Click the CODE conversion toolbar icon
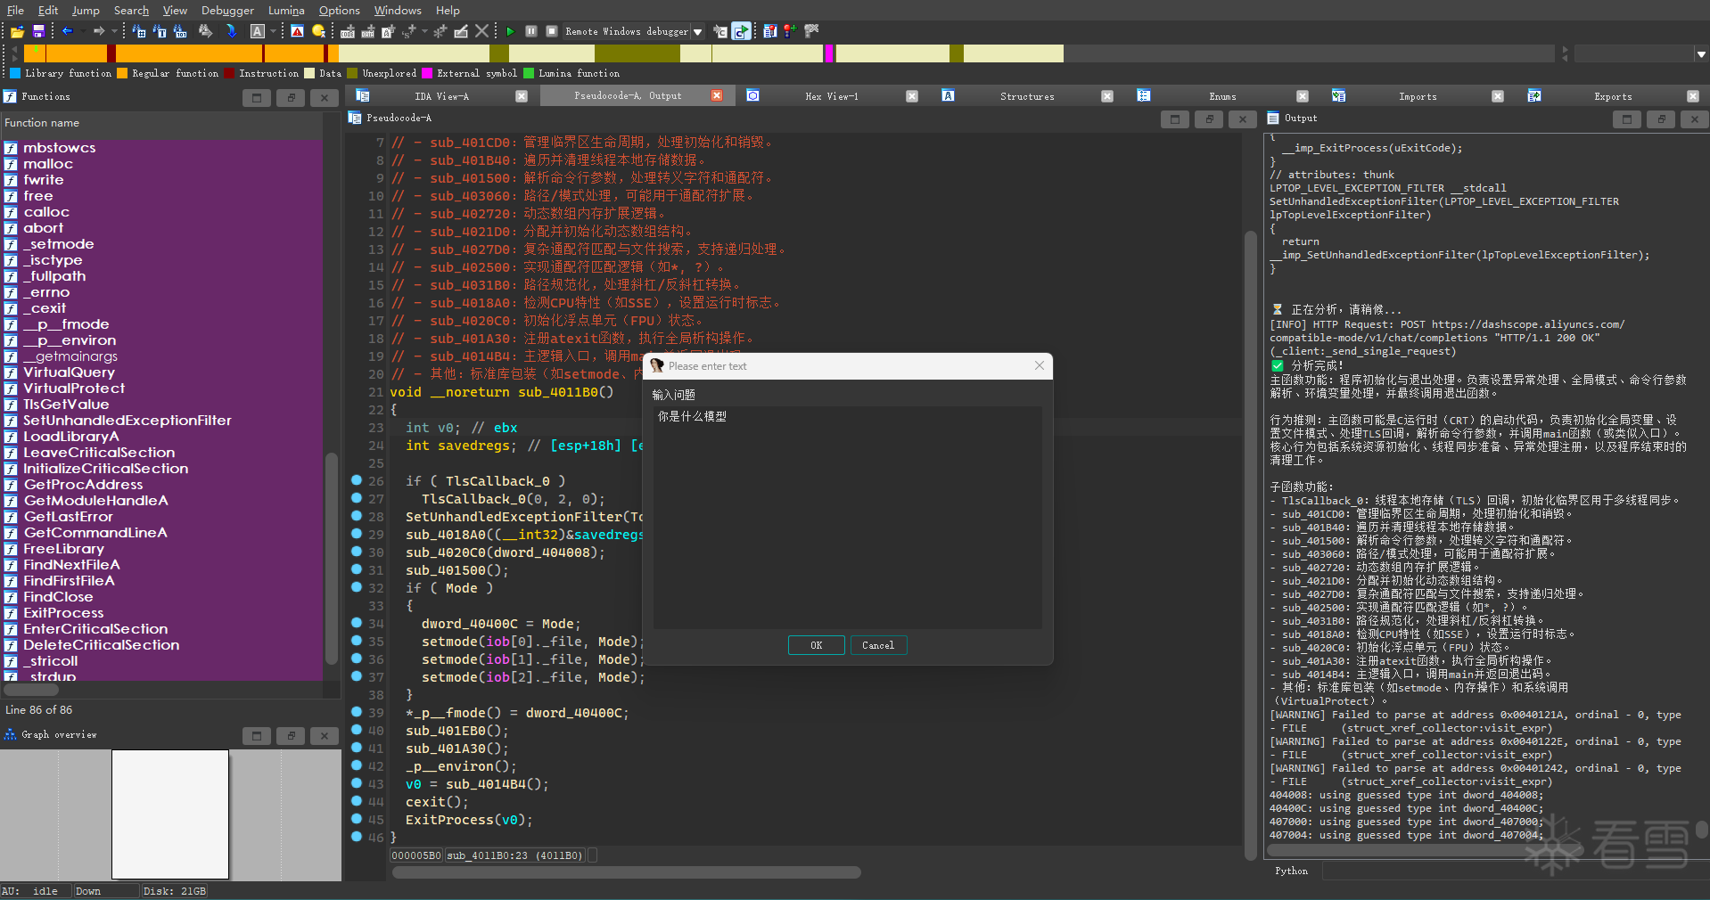Viewport: 1710px width, 900px height. 348,31
